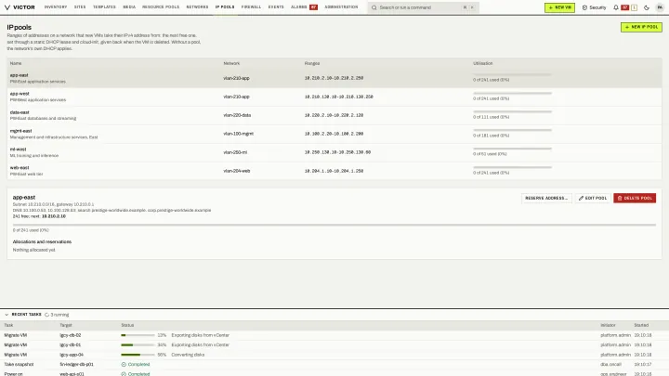Select the IP Pools tab
The image size is (669, 376).
225,7
